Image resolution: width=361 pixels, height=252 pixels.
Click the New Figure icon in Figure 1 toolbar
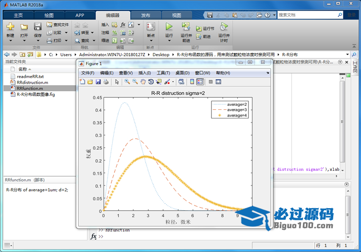coord(82,82)
